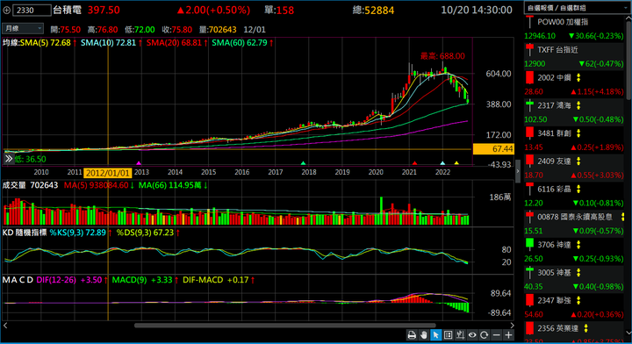
Task: Click yellow marker icon beside 2317 鴻海
Action: tap(578, 105)
